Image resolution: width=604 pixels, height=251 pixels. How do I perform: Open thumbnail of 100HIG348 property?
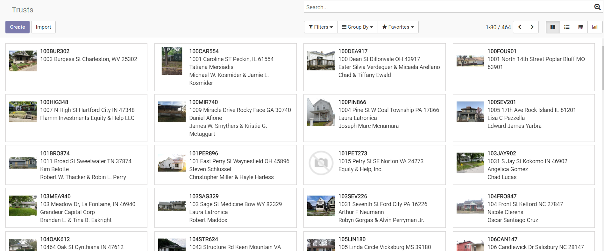[23, 112]
